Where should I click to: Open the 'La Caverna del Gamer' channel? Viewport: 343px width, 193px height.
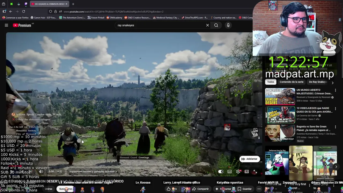(307, 116)
